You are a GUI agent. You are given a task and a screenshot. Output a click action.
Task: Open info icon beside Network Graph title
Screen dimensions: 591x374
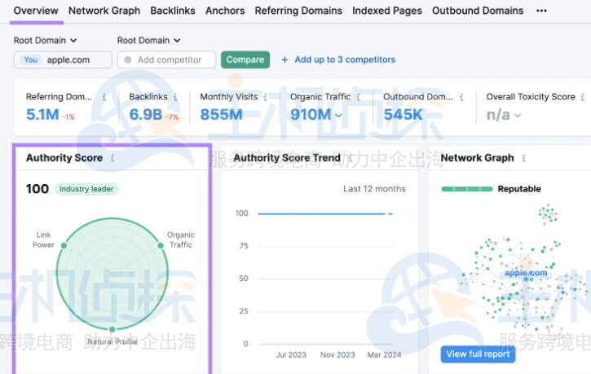tap(524, 158)
